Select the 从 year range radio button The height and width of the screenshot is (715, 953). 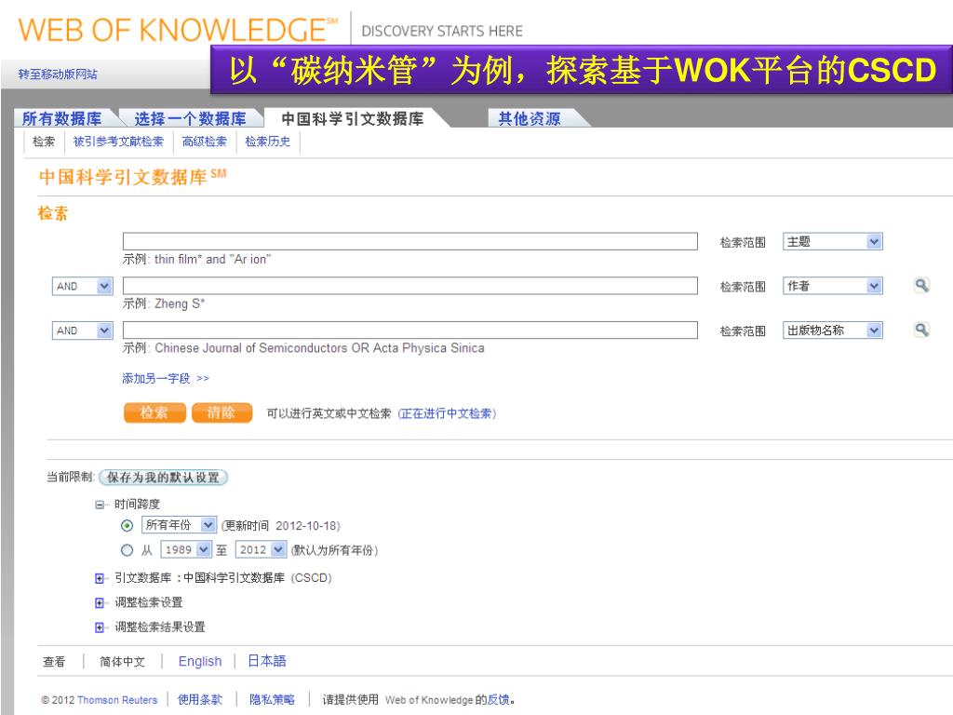coord(127,550)
